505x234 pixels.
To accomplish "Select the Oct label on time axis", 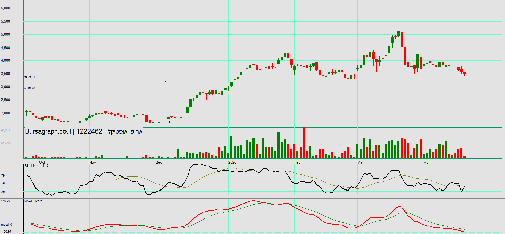I will tap(42, 162).
